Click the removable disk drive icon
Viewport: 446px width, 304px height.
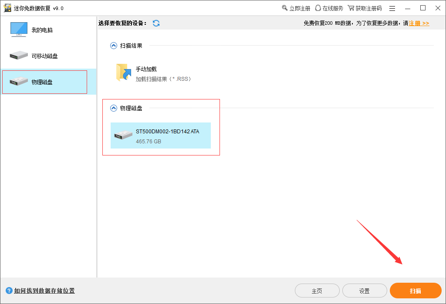(x=19, y=56)
